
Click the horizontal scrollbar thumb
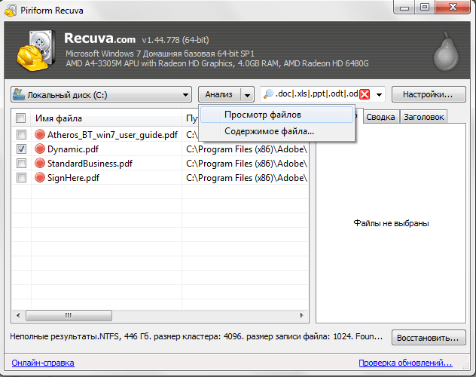69,315
